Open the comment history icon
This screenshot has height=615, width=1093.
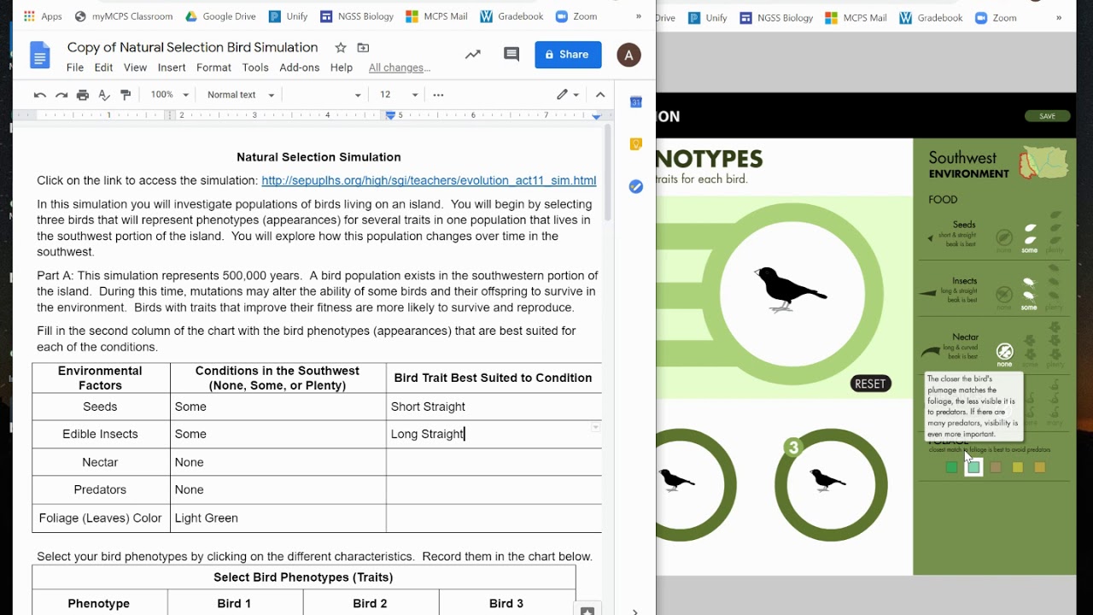(x=511, y=55)
